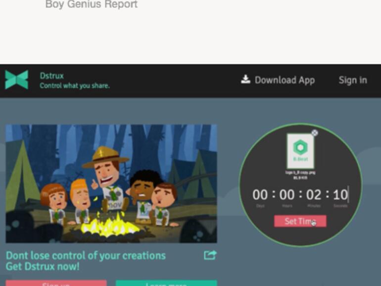
Task: Select the uploaded file thumbnail
Action: [300, 151]
